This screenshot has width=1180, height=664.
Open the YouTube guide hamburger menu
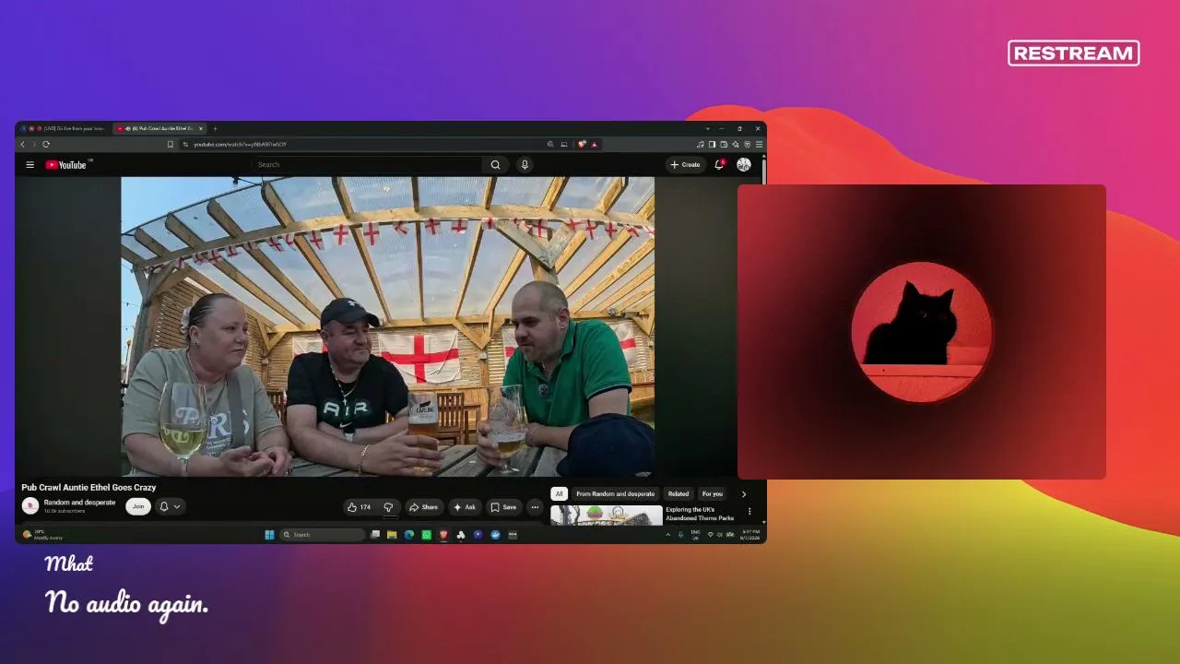(x=29, y=165)
